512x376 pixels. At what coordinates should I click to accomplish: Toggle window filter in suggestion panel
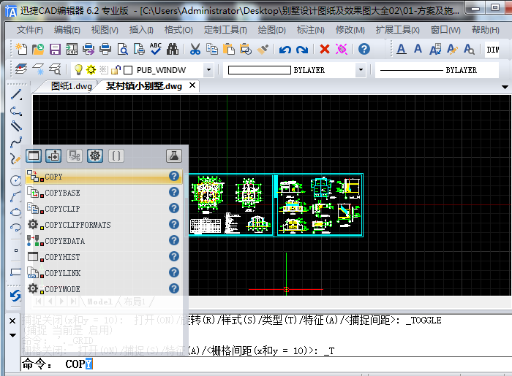point(34,156)
